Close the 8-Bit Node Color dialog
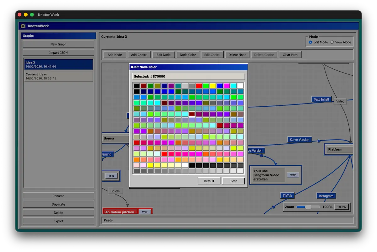This screenshot has height=252, width=377. (x=233, y=181)
